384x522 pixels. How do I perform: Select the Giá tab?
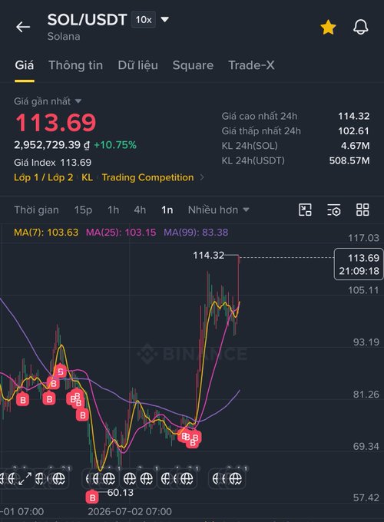[x=25, y=65]
